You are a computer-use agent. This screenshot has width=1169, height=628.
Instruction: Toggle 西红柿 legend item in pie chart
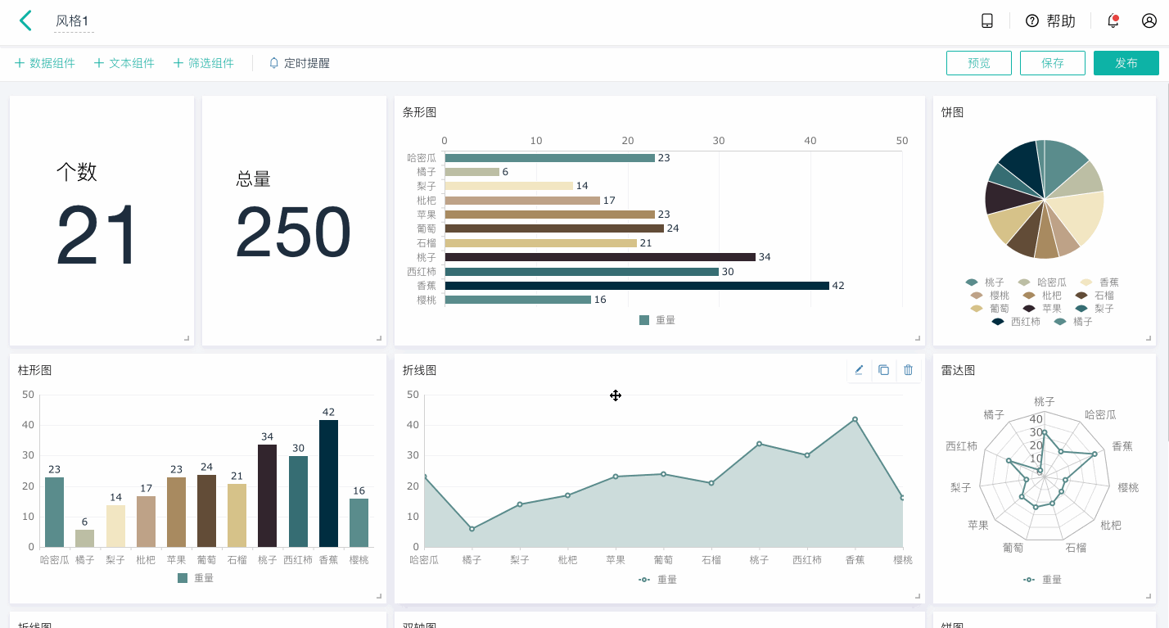[1016, 322]
